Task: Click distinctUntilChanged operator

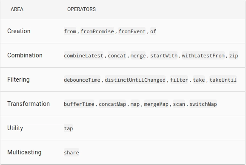Action: [x=135, y=80]
